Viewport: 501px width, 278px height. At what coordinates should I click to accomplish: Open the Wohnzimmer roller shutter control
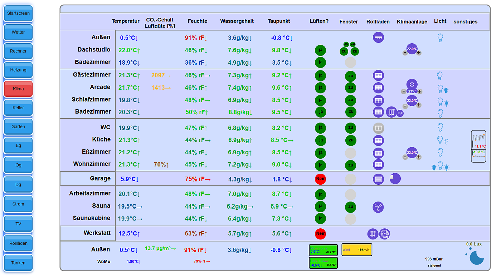(x=378, y=165)
